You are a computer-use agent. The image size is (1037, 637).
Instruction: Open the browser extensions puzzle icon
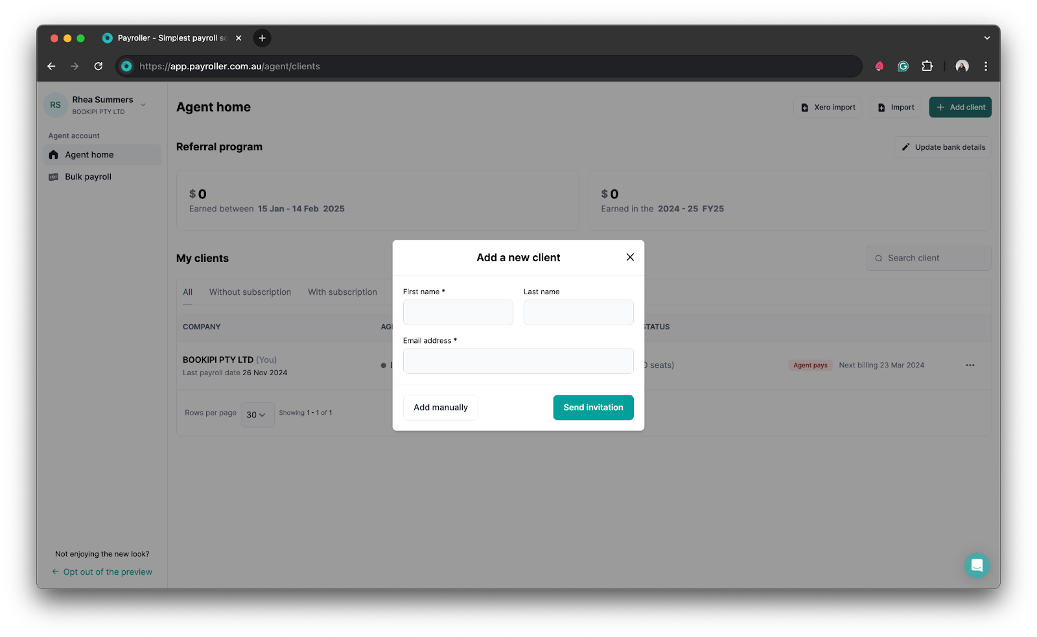(927, 65)
